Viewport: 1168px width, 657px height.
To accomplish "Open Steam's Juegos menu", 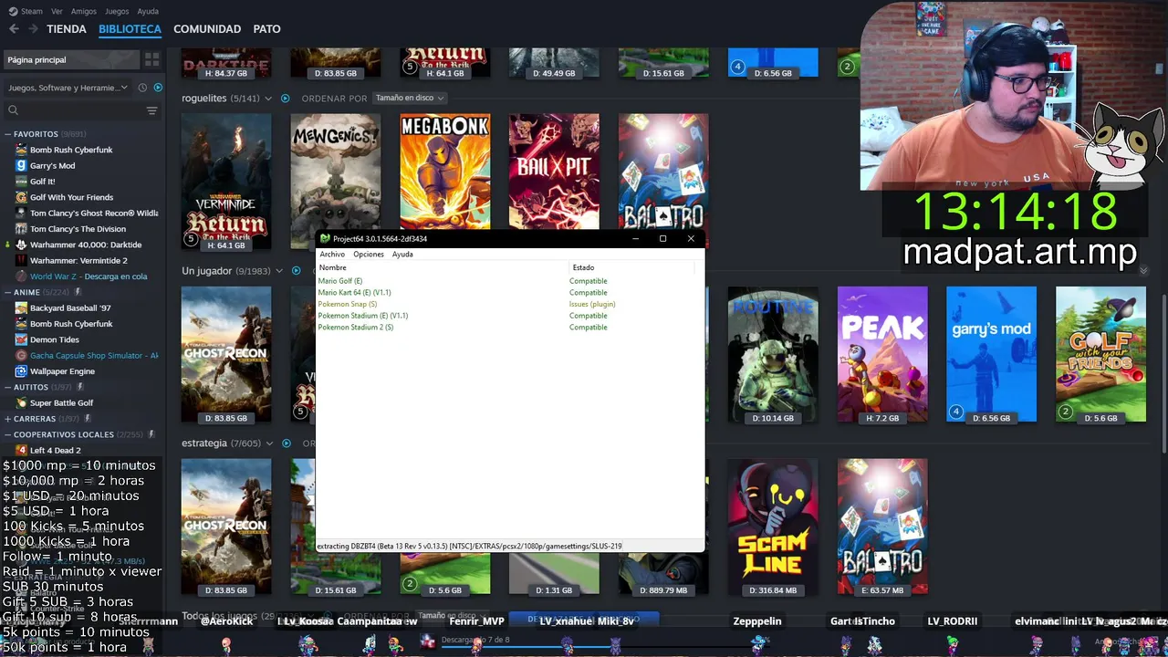I will pyautogui.click(x=117, y=11).
